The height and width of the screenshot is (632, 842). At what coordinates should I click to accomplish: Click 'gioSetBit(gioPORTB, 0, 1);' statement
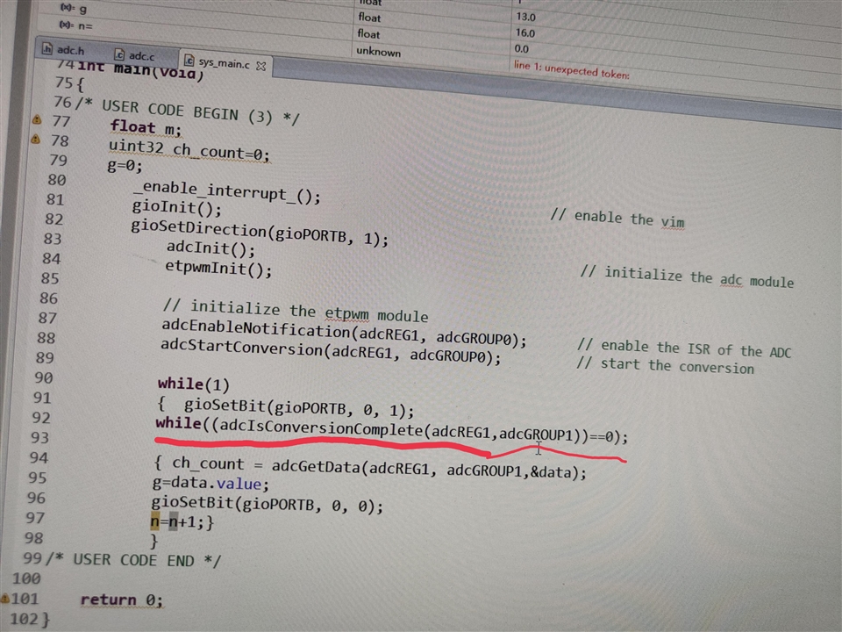(299, 408)
